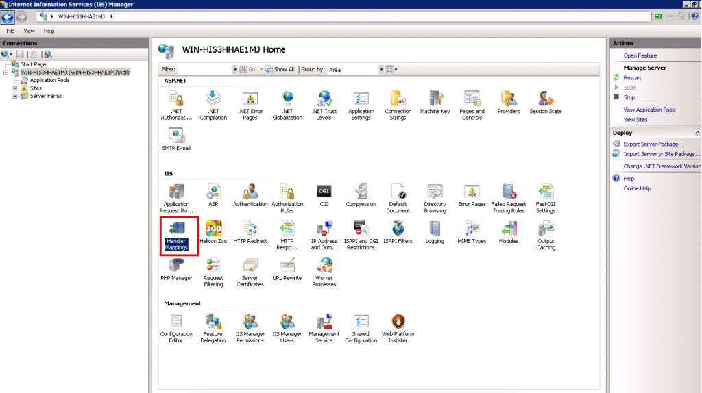Open the Directory Browsing feature
The image size is (702, 393).
[x=435, y=199]
